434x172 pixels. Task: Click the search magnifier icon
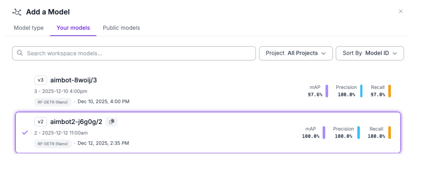coord(20,53)
